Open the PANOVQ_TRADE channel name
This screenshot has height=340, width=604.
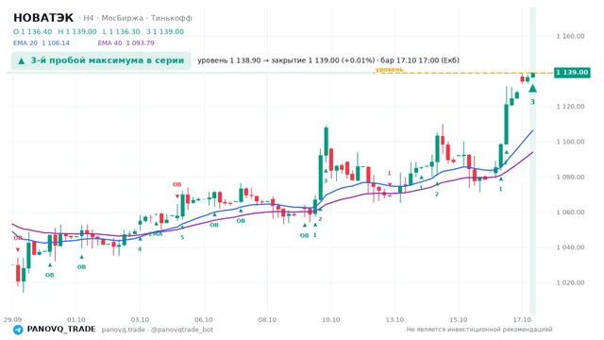pos(61,330)
